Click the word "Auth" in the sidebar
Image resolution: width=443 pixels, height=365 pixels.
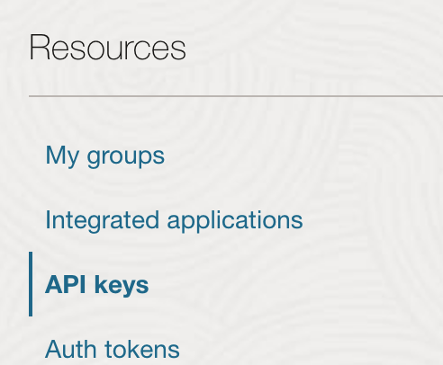click(71, 349)
